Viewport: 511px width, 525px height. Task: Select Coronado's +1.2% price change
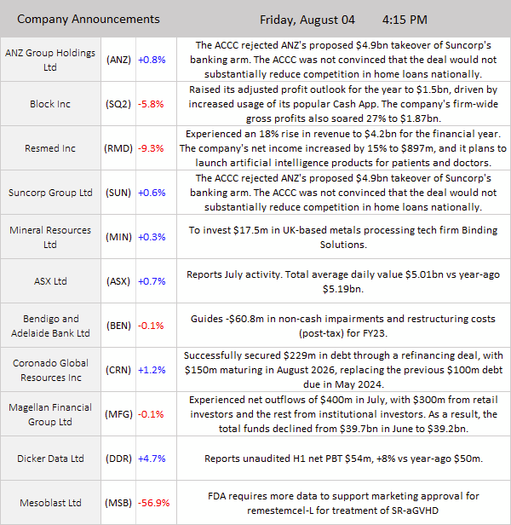click(x=152, y=370)
